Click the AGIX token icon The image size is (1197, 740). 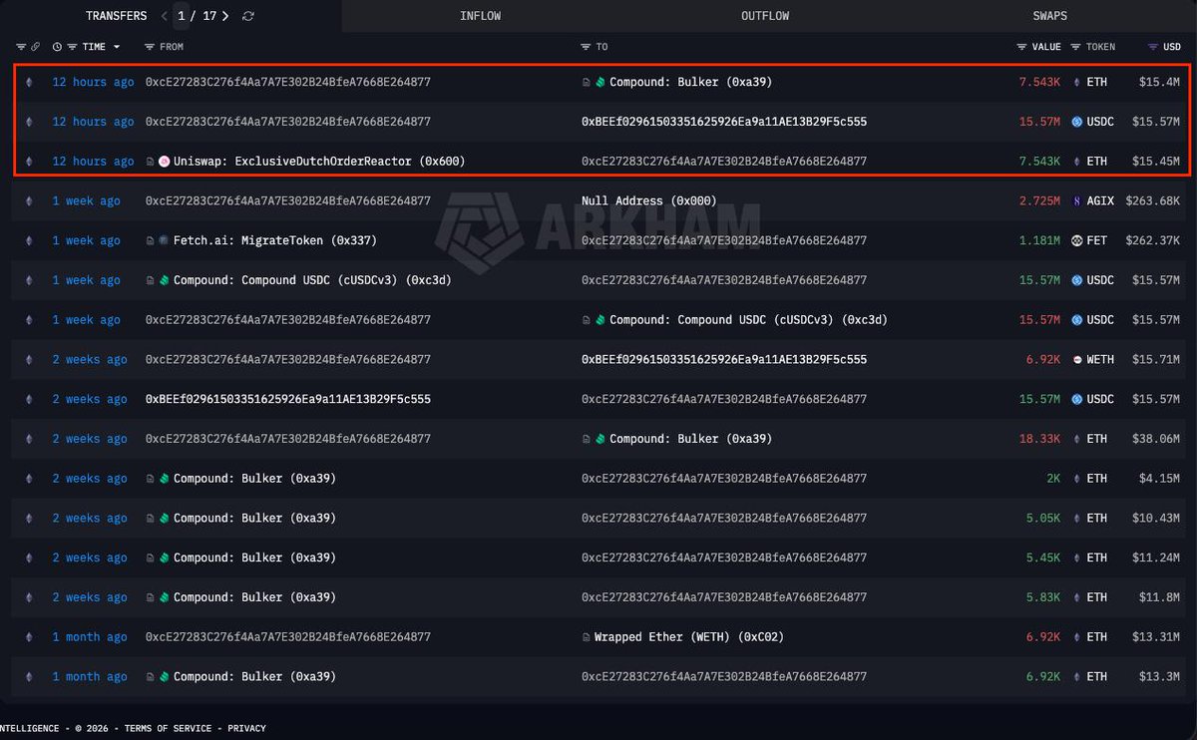[1077, 201]
